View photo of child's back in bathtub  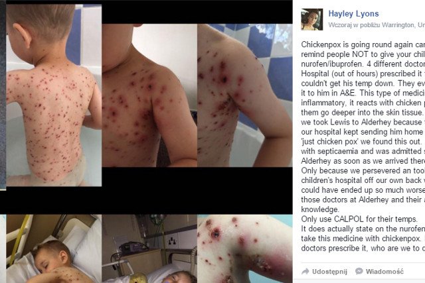54,95
